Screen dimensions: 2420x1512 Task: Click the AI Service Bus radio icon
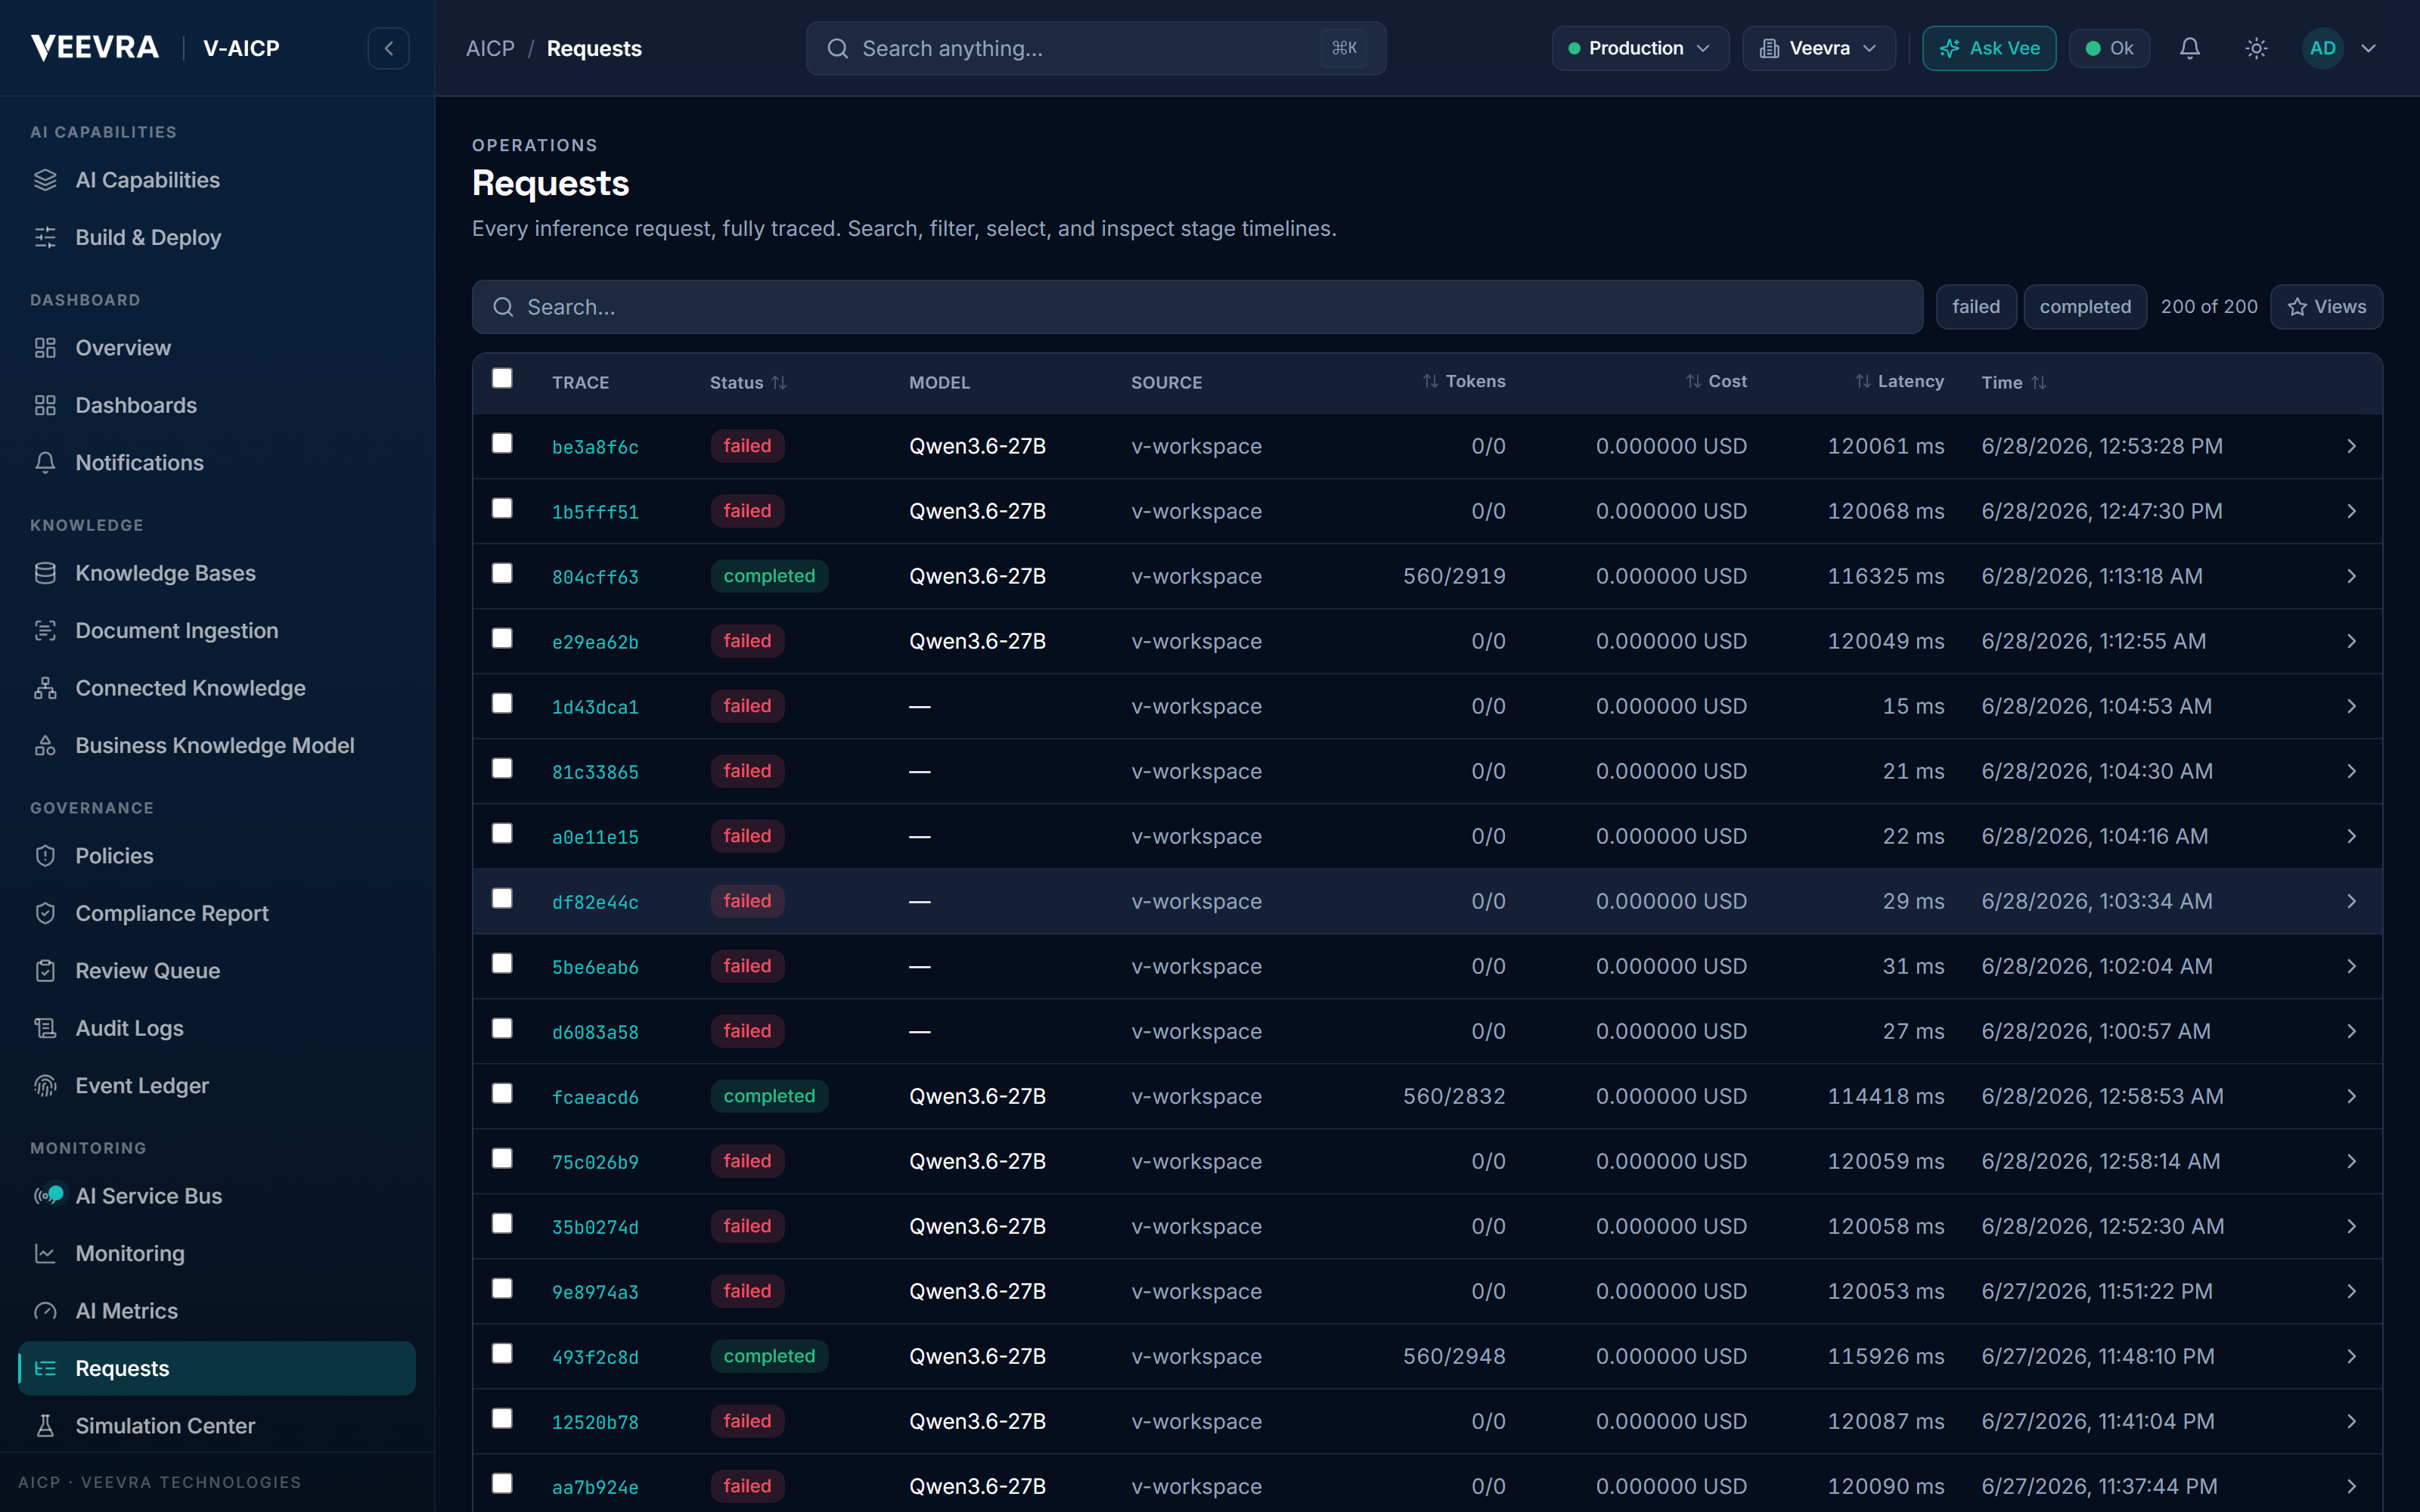click(47, 1195)
